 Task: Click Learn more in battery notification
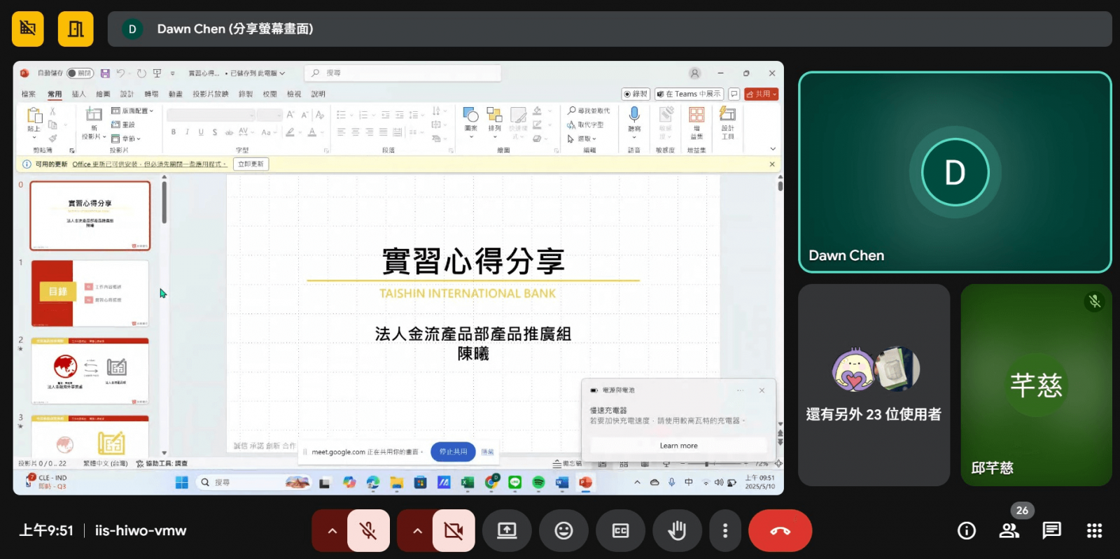pos(678,446)
